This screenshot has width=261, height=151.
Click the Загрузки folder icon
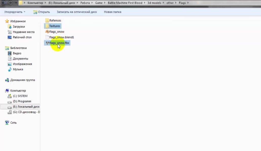[x=10, y=27]
